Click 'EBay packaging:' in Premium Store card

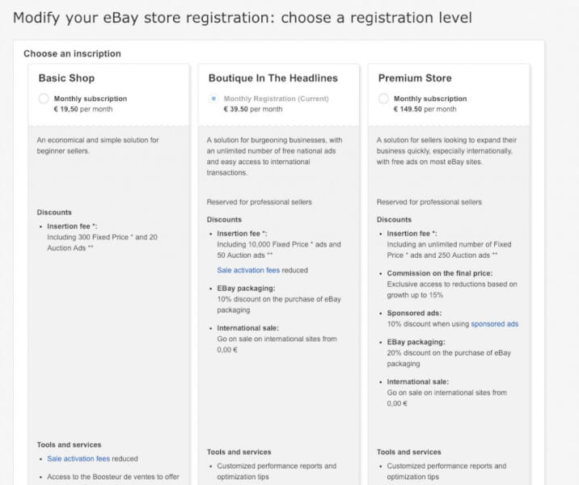[416, 342]
